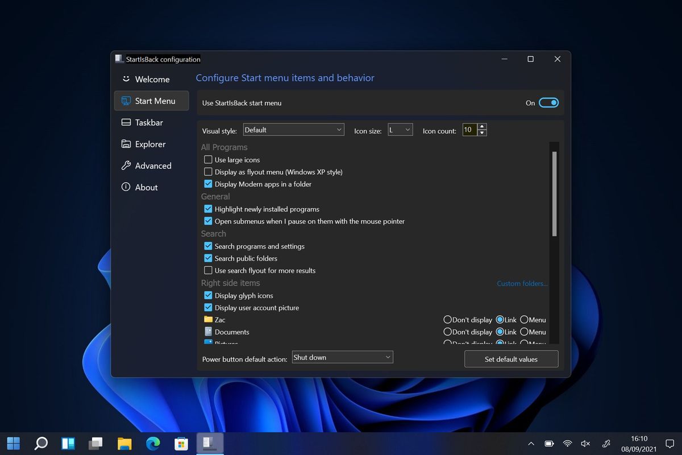682x455 pixels.
Task: Open the taskbar search magnifier icon
Action: (41, 443)
